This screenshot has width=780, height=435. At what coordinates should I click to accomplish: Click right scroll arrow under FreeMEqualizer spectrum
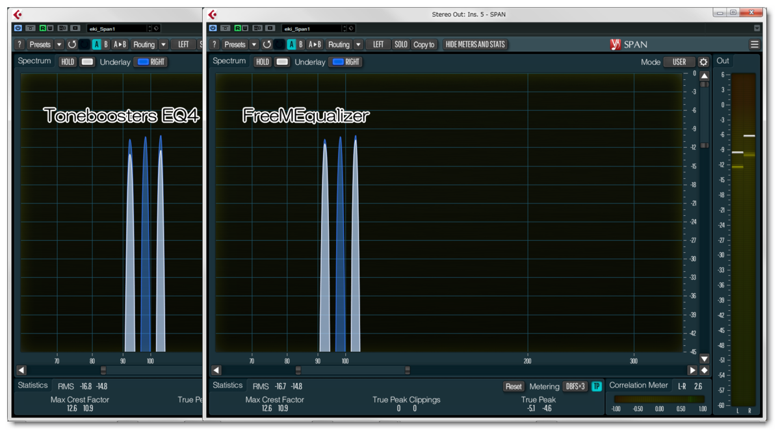pos(692,371)
